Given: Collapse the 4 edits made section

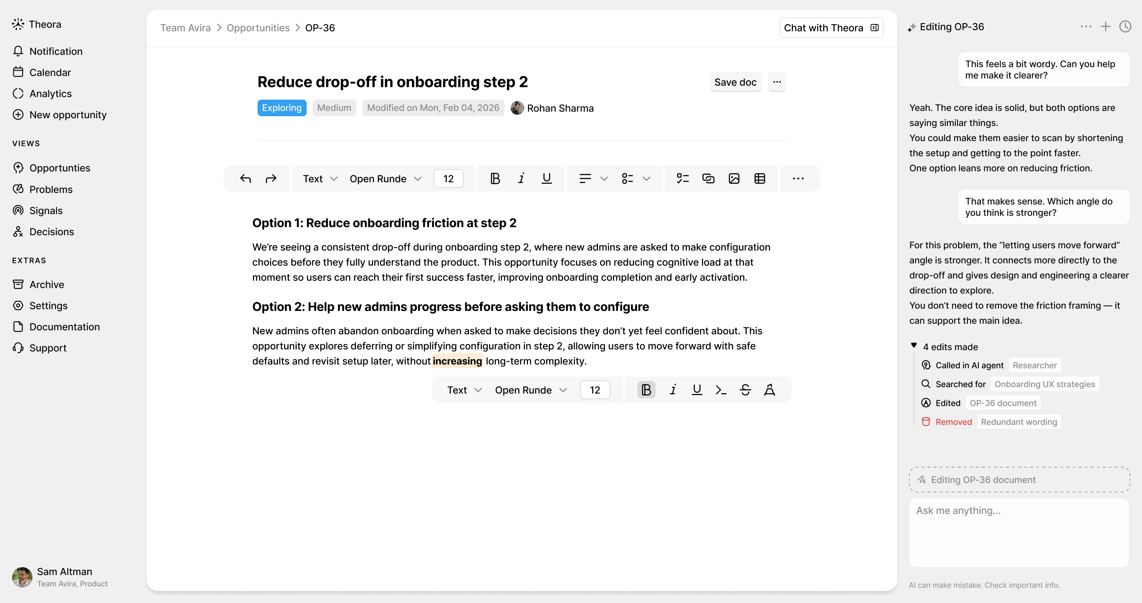Looking at the screenshot, I should pos(914,345).
